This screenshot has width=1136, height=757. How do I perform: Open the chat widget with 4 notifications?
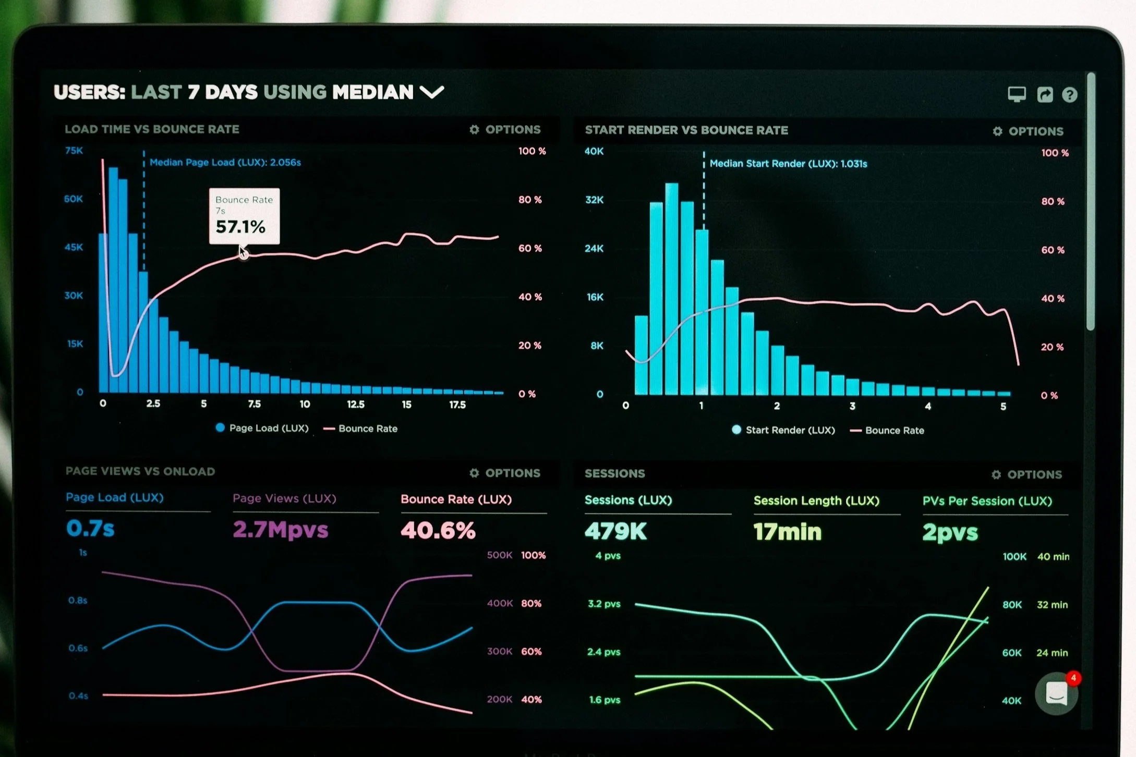tap(1057, 693)
